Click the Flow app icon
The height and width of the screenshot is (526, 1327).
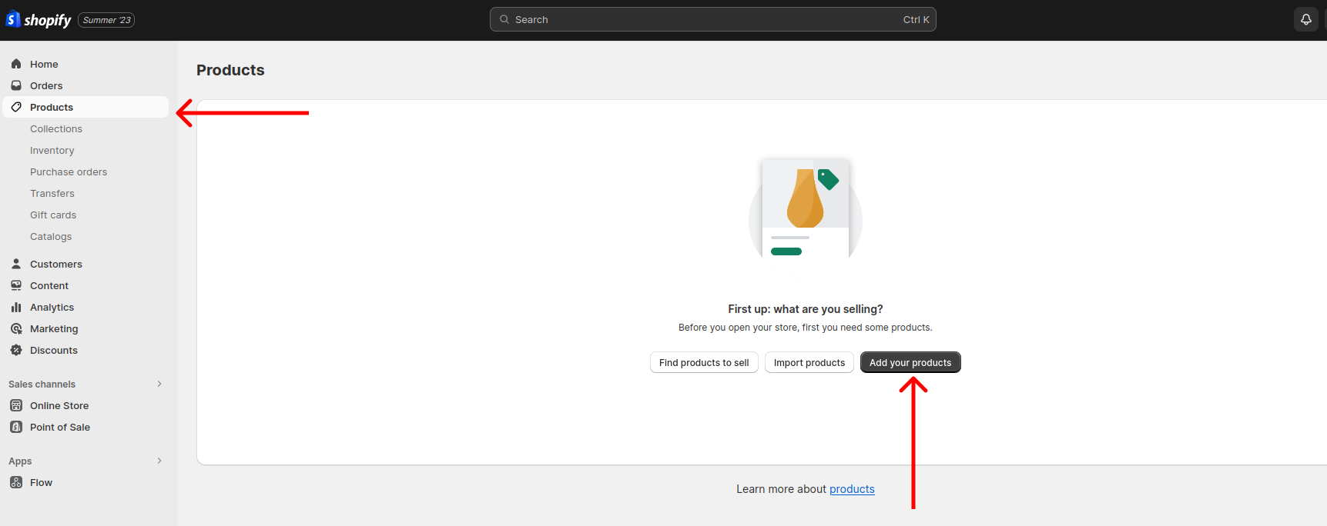(x=16, y=482)
